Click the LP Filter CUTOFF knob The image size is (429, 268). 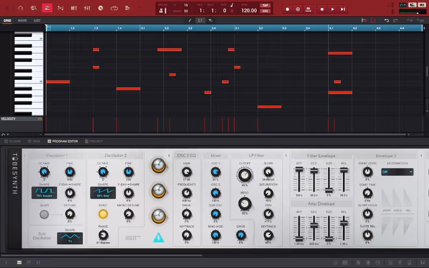click(245, 175)
